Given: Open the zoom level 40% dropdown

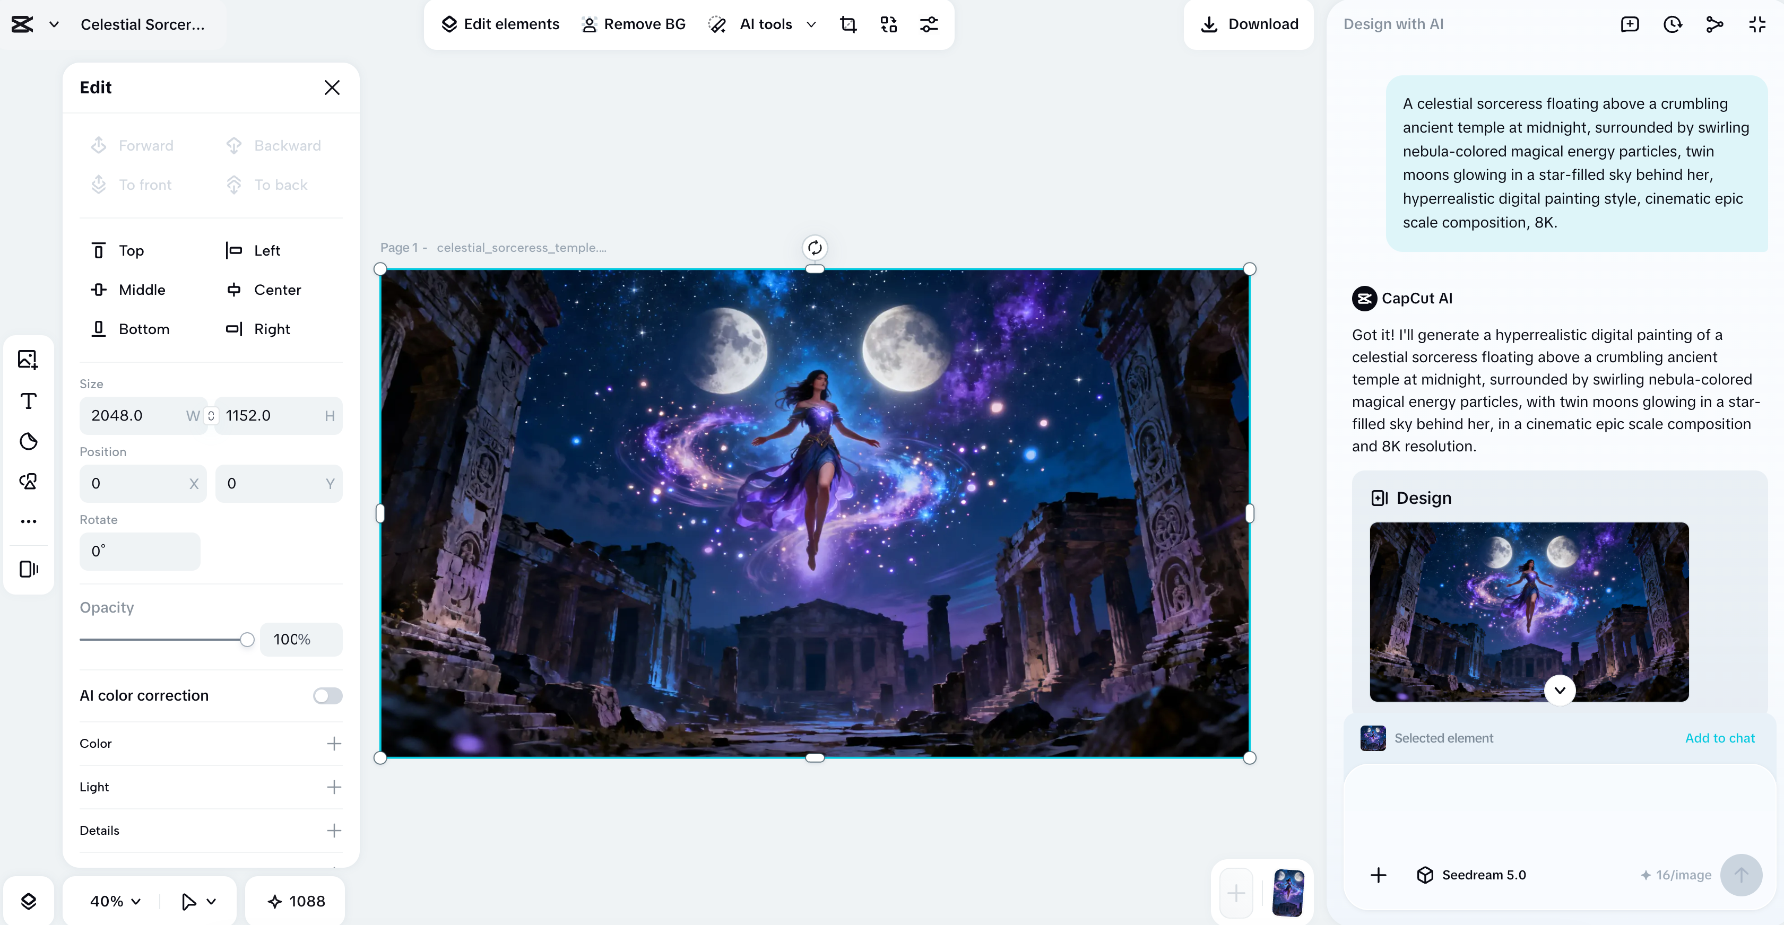Looking at the screenshot, I should [114, 901].
